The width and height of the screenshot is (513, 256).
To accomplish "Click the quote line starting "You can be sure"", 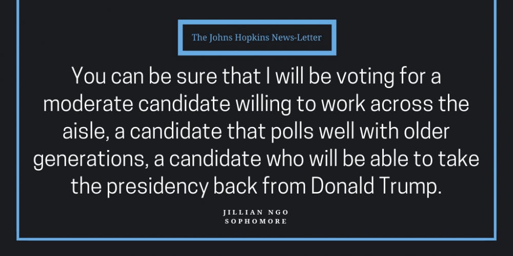I will point(256,76).
